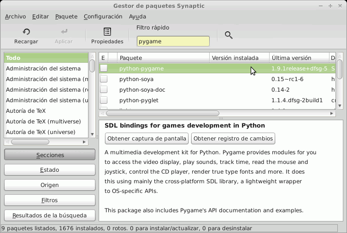
Task: Select the python-pyglet package row
Action: 218,100
